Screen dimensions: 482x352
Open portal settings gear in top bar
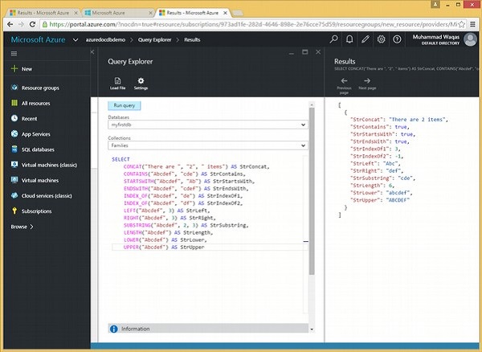381,39
